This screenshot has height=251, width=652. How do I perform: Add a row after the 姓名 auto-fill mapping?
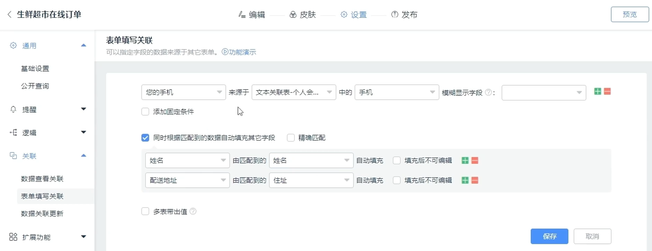pyautogui.click(x=465, y=161)
